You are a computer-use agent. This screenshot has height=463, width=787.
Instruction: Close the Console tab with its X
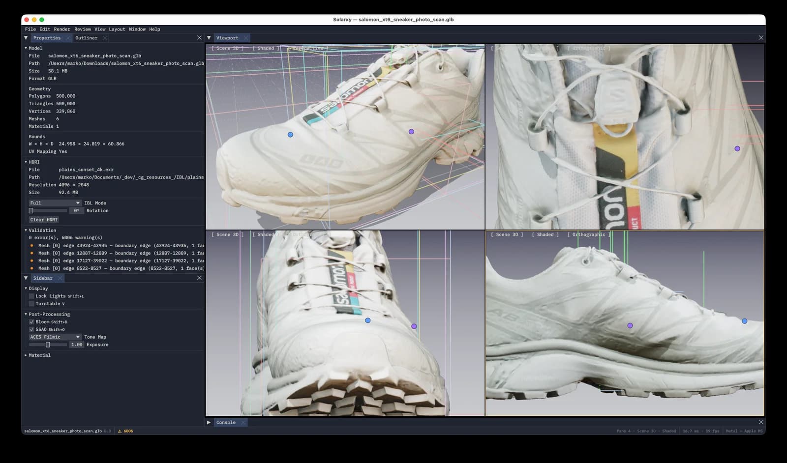click(x=243, y=423)
